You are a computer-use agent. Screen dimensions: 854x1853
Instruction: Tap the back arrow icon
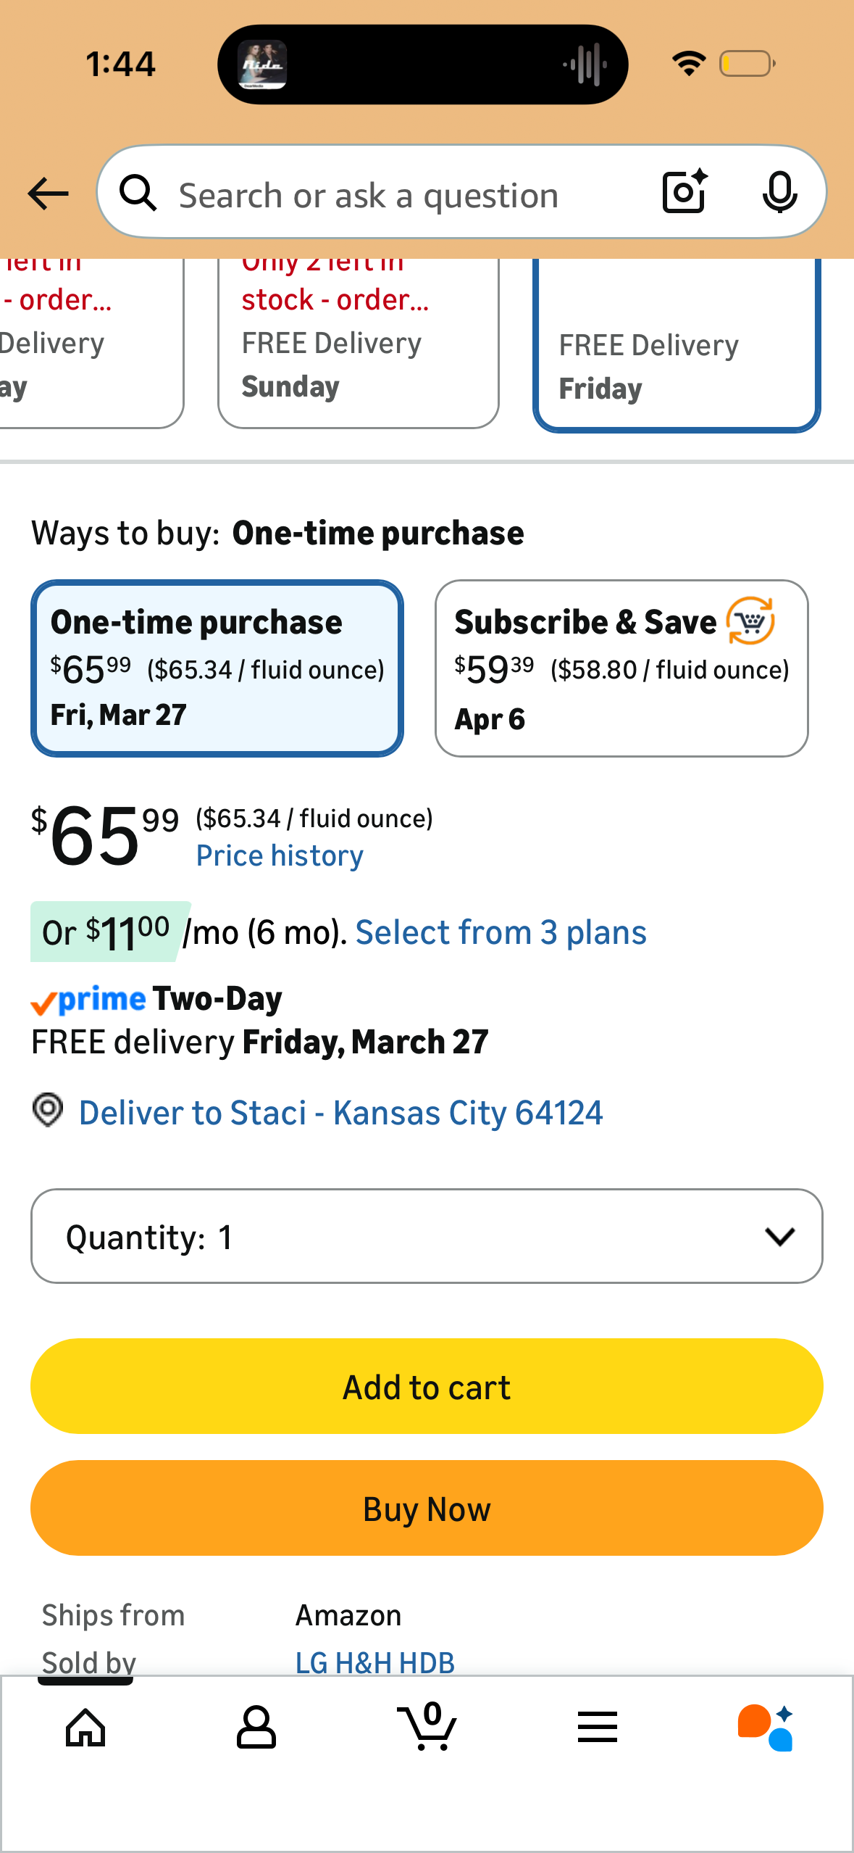tap(48, 194)
